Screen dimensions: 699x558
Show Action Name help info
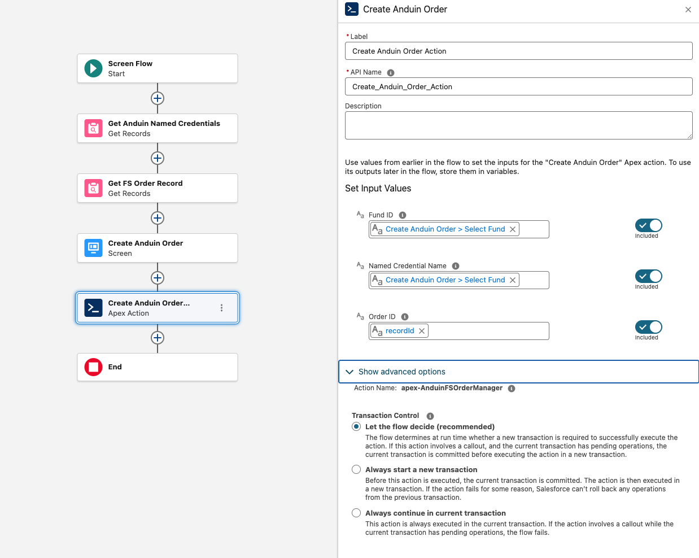pyautogui.click(x=512, y=389)
